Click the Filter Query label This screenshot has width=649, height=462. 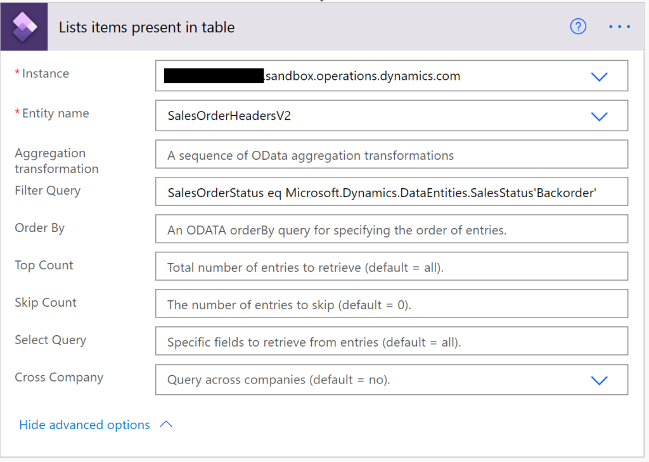pyautogui.click(x=48, y=191)
